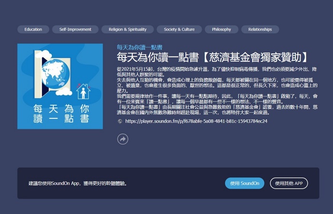The width and height of the screenshot is (333, 214).
Task: Select the Philosophy category tag
Action: [x=221, y=29]
